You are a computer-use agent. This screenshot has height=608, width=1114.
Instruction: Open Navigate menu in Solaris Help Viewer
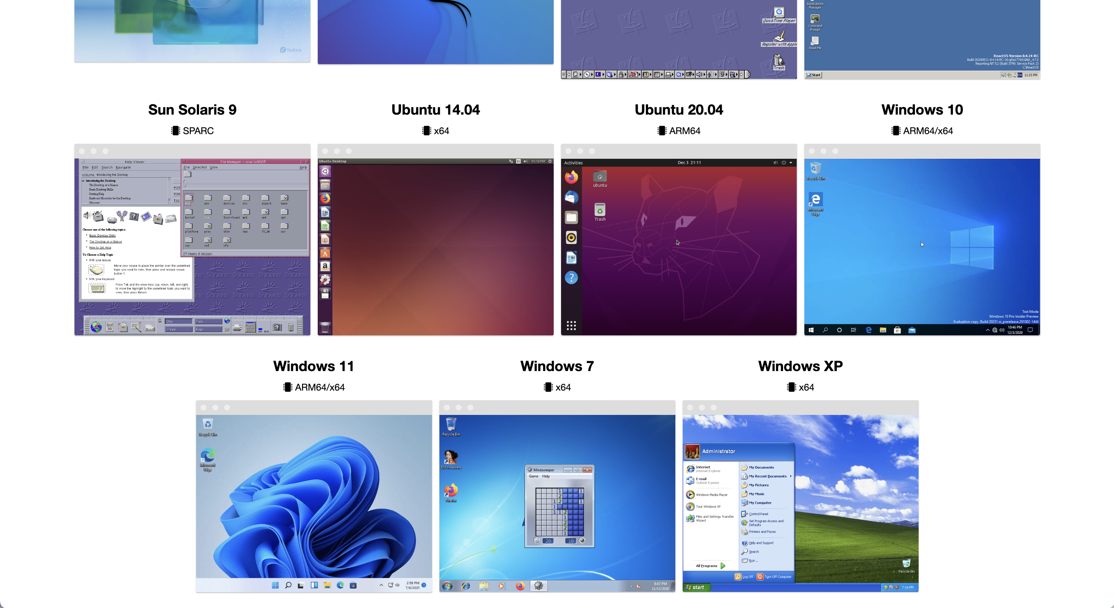[x=123, y=167]
